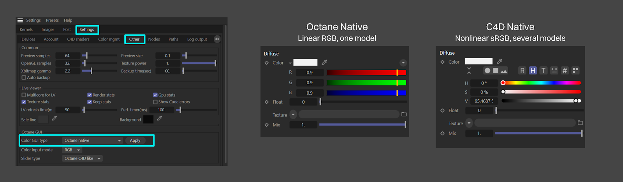Enable the Auto backup checkbox
Viewport: 623px width, 182px height.
pos(24,78)
